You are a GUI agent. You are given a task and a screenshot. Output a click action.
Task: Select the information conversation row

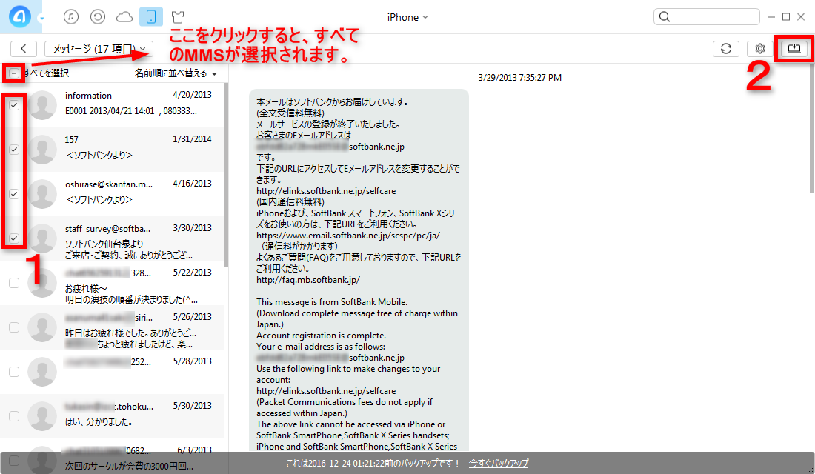[x=113, y=105]
